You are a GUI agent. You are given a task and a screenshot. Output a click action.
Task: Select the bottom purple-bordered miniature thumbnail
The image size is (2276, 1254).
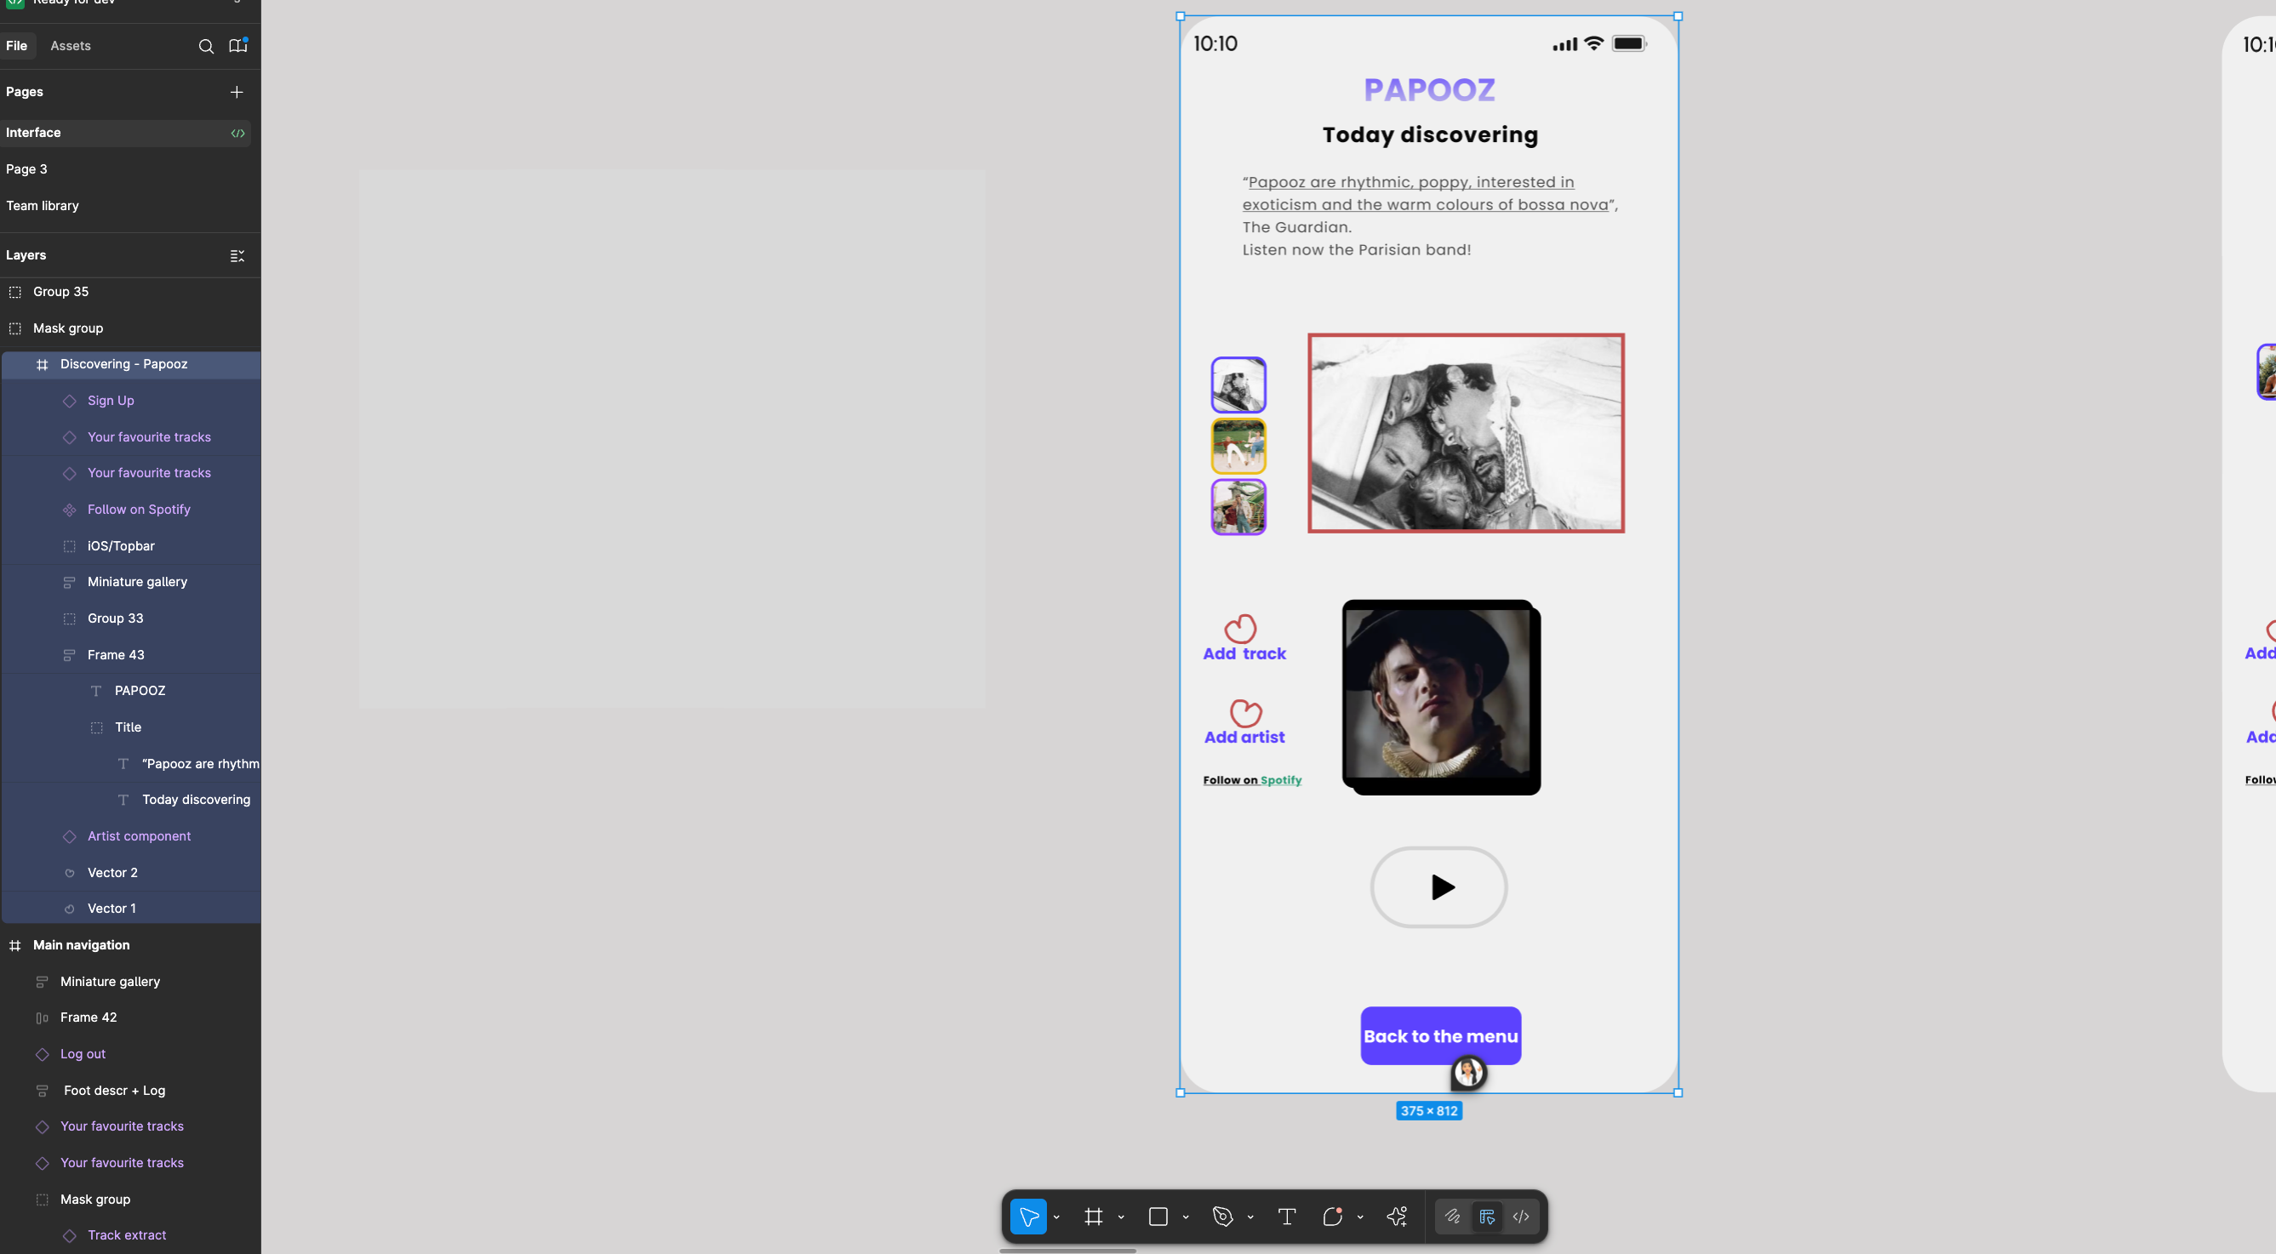(1238, 507)
